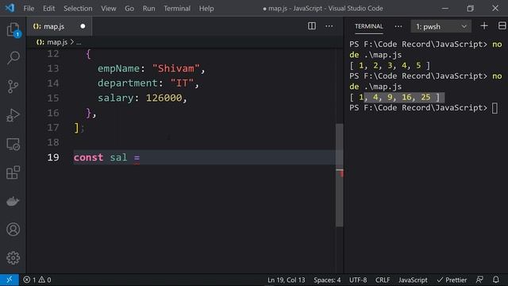Open the Manage settings gear

point(13,257)
